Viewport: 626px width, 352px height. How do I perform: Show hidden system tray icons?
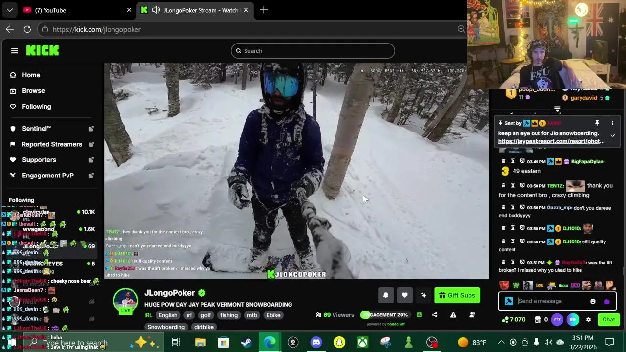pos(501,342)
